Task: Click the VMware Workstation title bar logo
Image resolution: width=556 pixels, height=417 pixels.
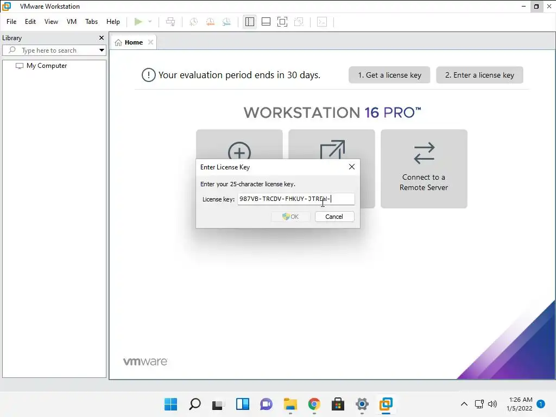Action: click(7, 7)
